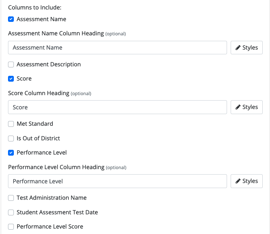Uncheck the Assessment Name checkbox
This screenshot has height=234, width=270.
11,19
